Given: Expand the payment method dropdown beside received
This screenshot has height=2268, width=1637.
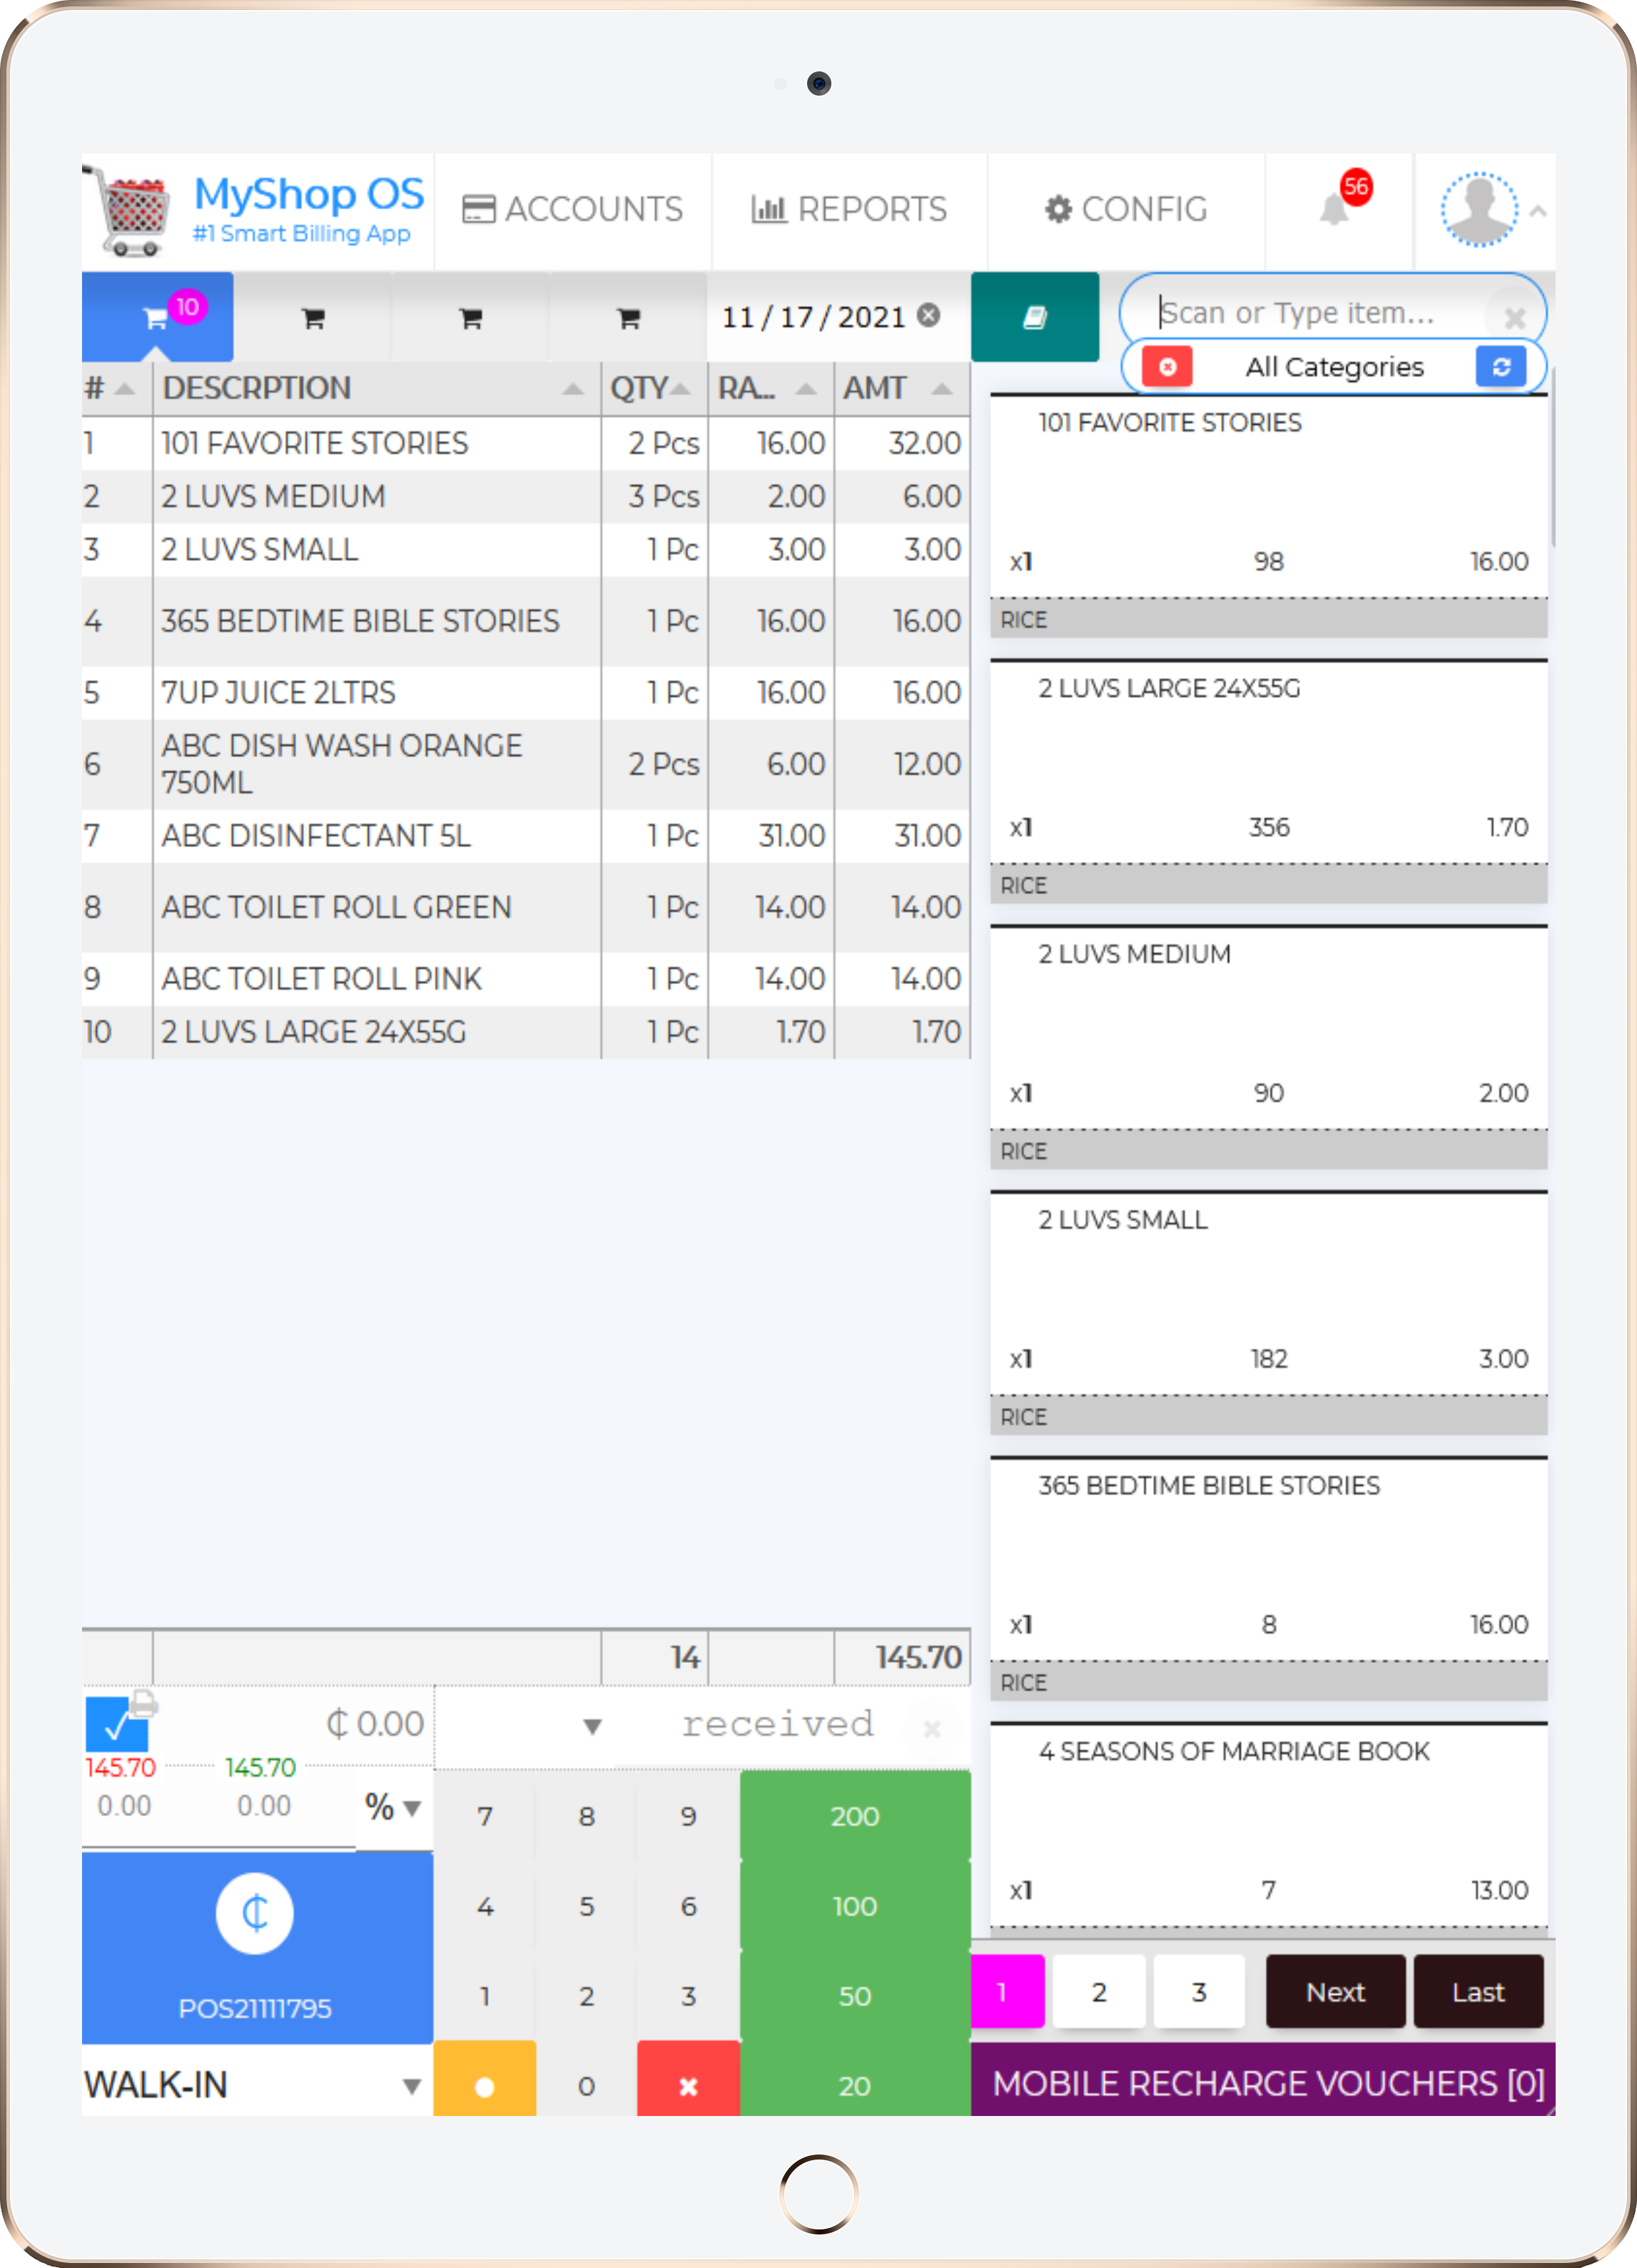Looking at the screenshot, I should pos(592,1726).
